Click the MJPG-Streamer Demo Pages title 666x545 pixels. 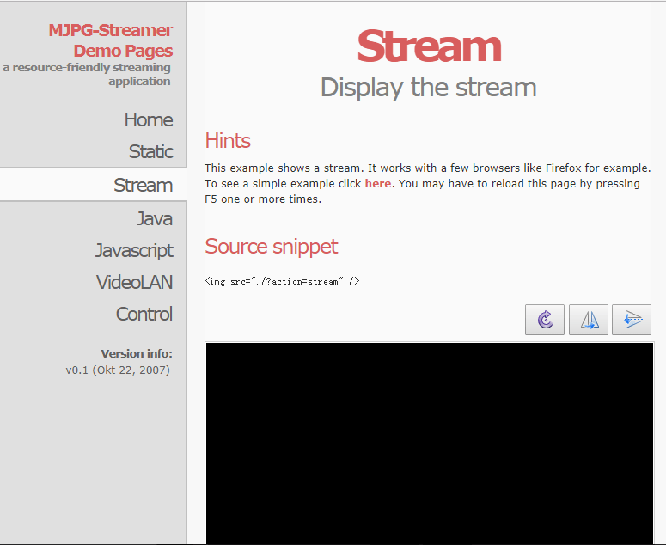111,40
